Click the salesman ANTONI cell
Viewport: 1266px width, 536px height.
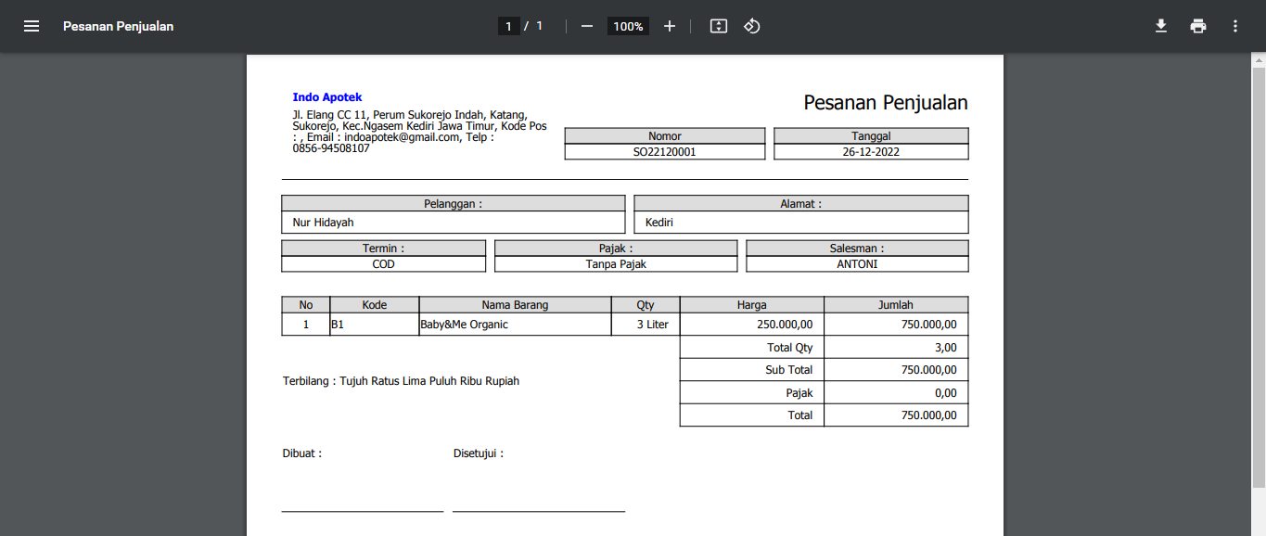(857, 264)
